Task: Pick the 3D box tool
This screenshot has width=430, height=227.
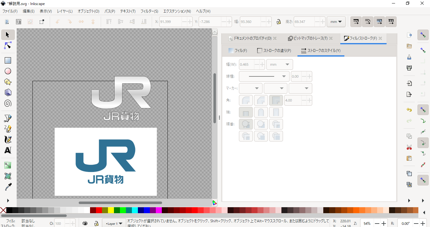Action: tap(8, 93)
